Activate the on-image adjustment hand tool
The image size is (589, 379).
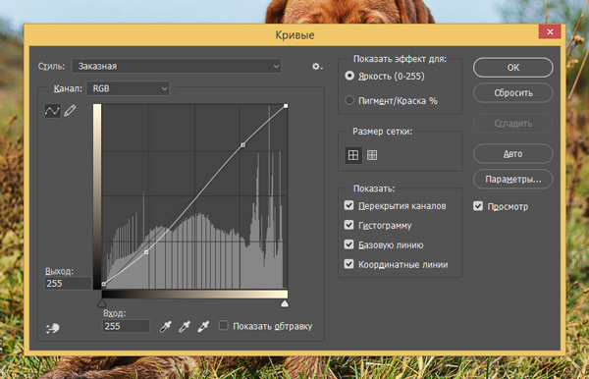(x=53, y=328)
